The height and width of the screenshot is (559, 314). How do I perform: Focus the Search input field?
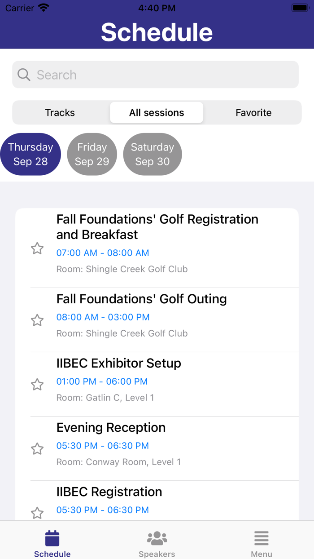[x=155, y=75]
